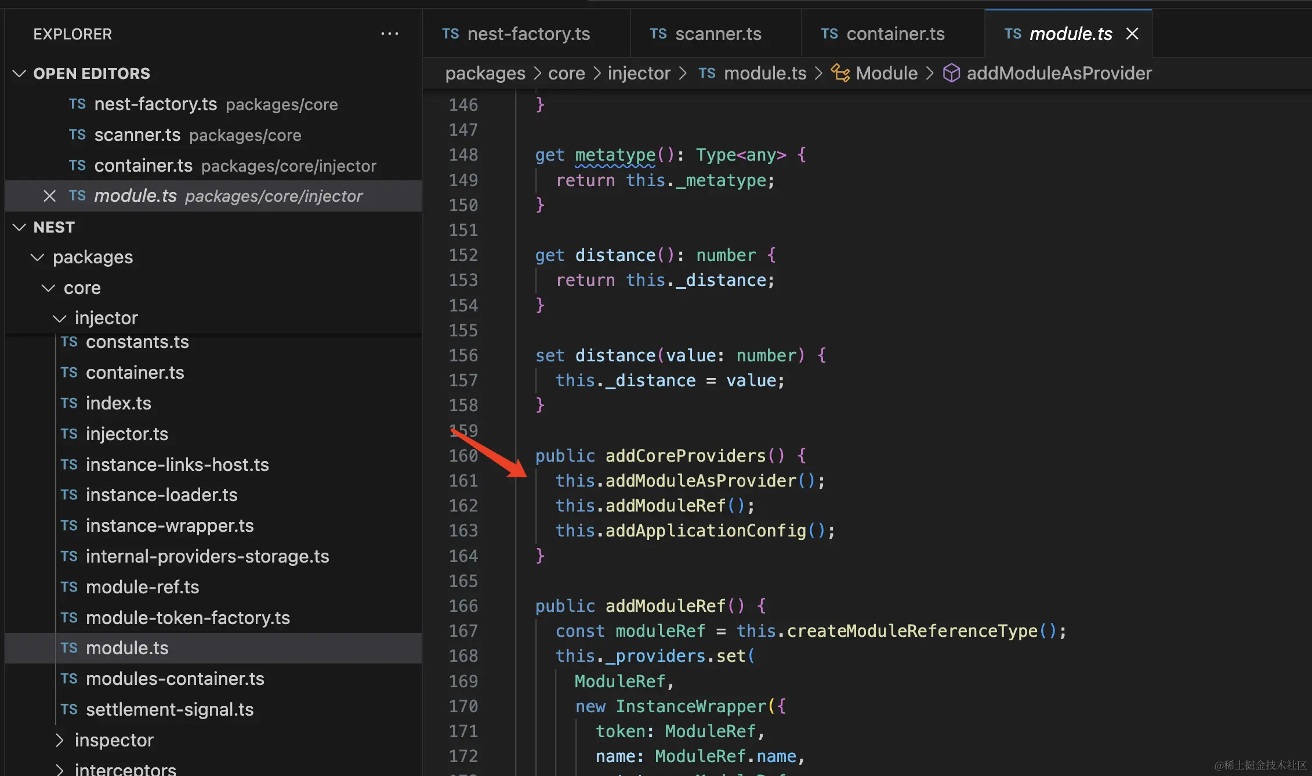
Task: Click TS file icon beside settlement-signal.ts
Action: click(69, 709)
